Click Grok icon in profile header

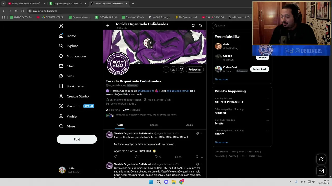pos(193,26)
